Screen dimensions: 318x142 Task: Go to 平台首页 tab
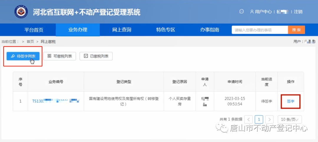pyautogui.click(x=34, y=30)
